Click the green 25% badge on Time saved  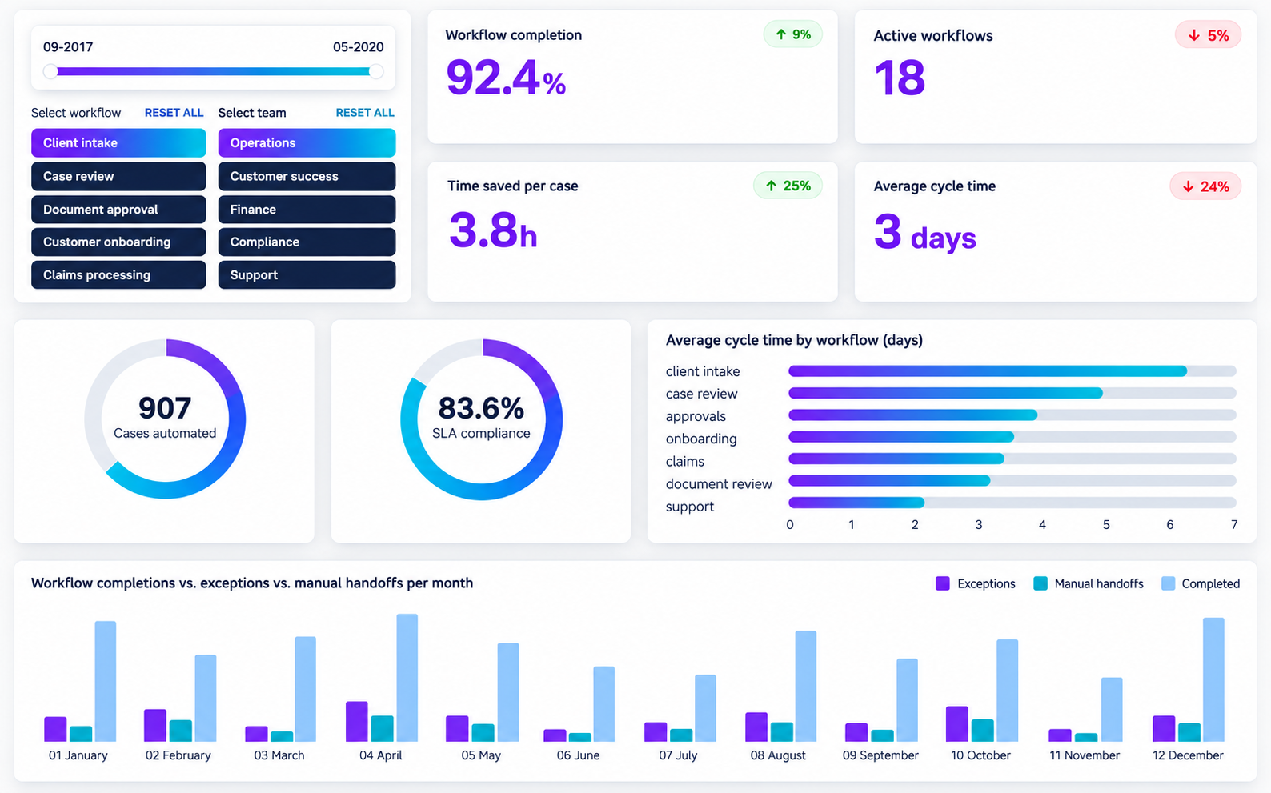[788, 186]
